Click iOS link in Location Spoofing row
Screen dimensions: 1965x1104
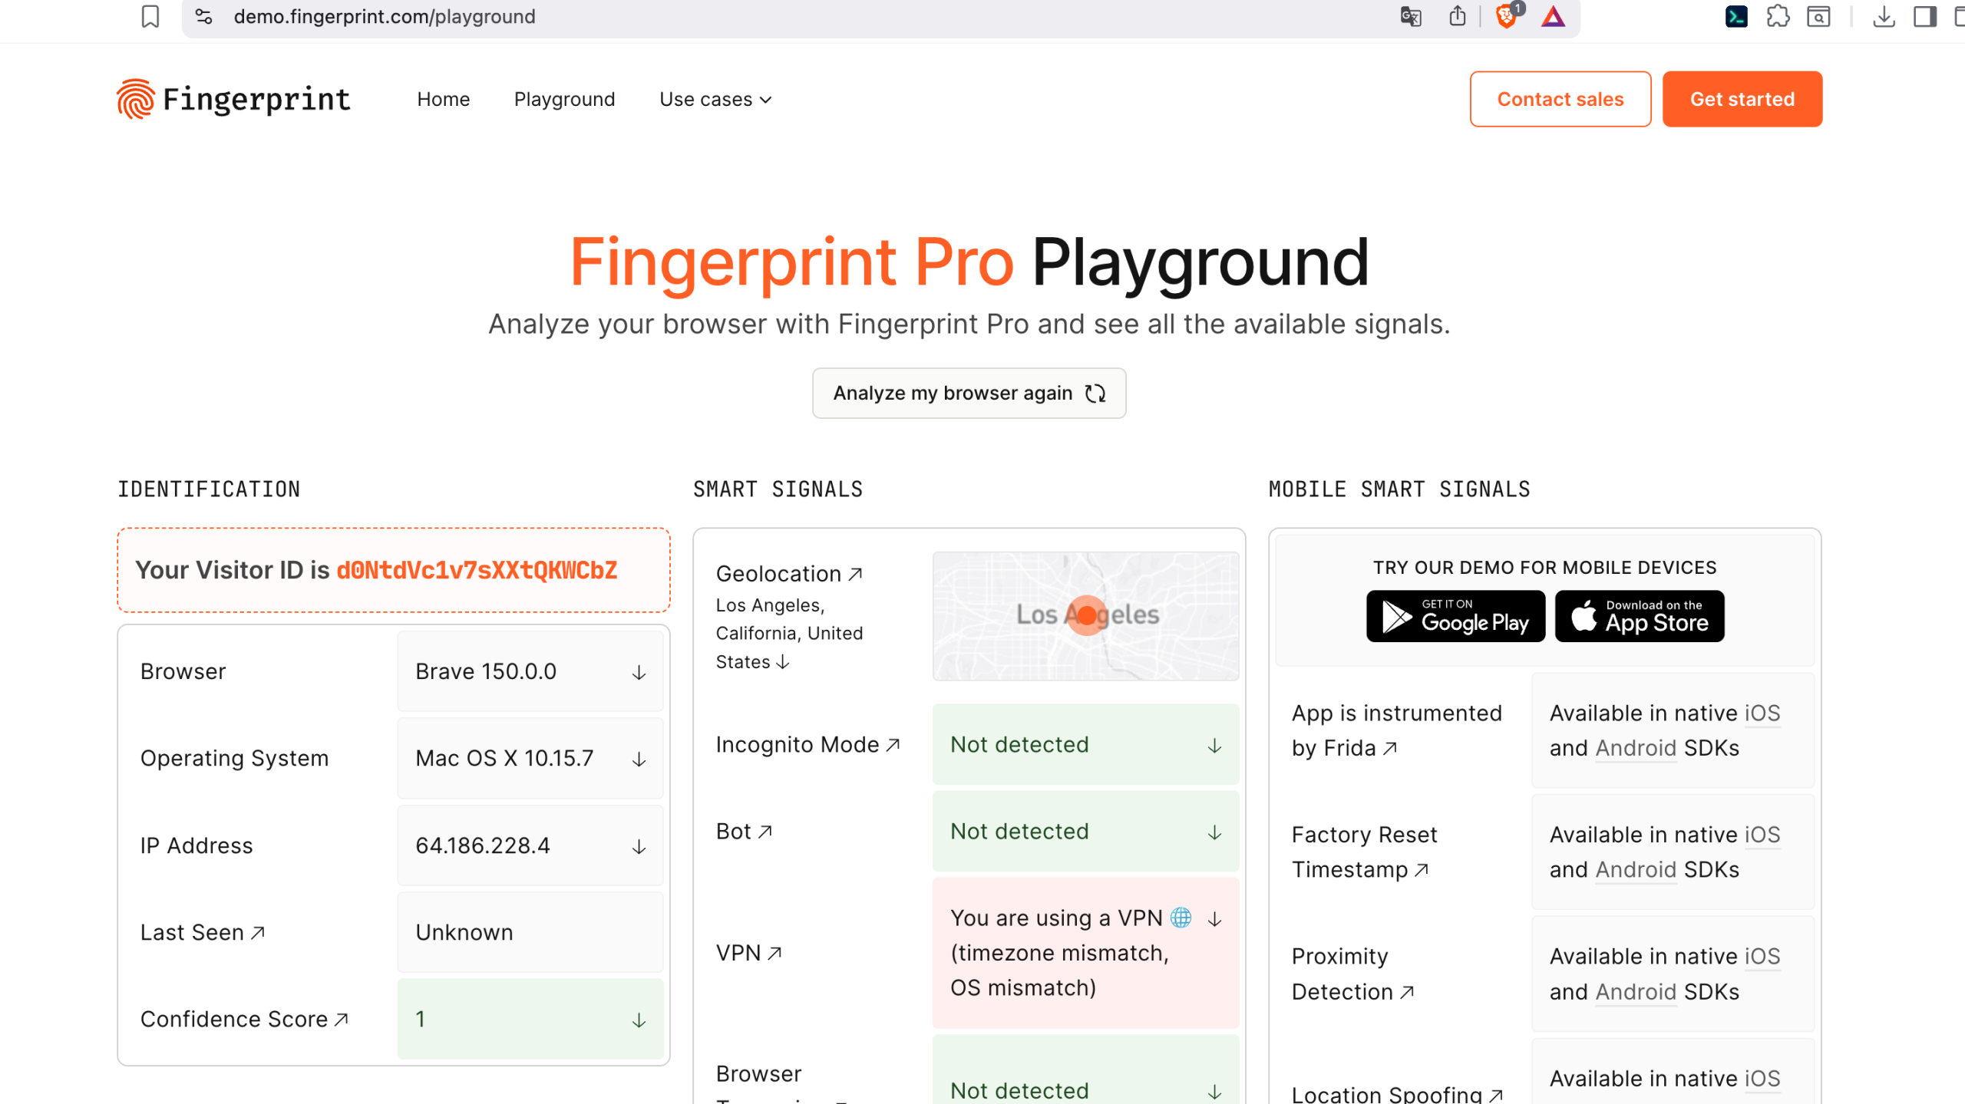1762,1079
